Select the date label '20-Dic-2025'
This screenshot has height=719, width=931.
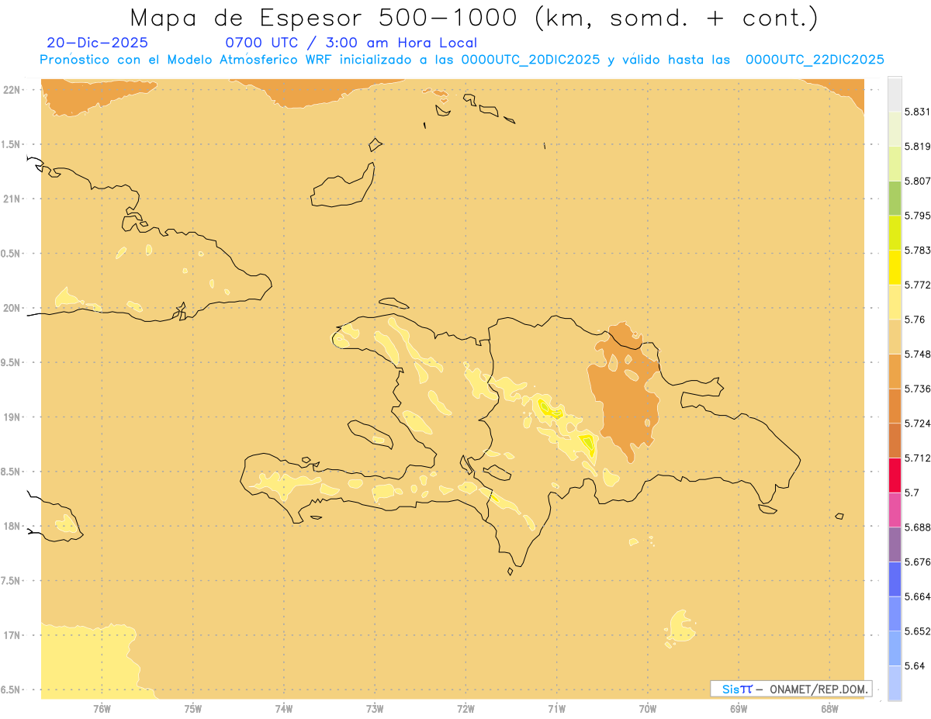click(97, 43)
